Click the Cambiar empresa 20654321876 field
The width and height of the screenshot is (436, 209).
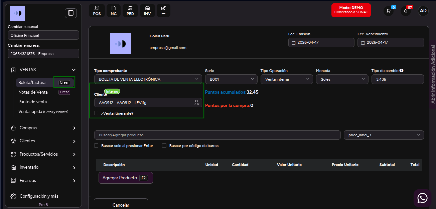tap(43, 53)
